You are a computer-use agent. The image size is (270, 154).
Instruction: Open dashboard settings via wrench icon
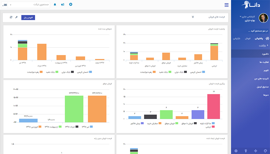pyautogui.click(x=16, y=17)
